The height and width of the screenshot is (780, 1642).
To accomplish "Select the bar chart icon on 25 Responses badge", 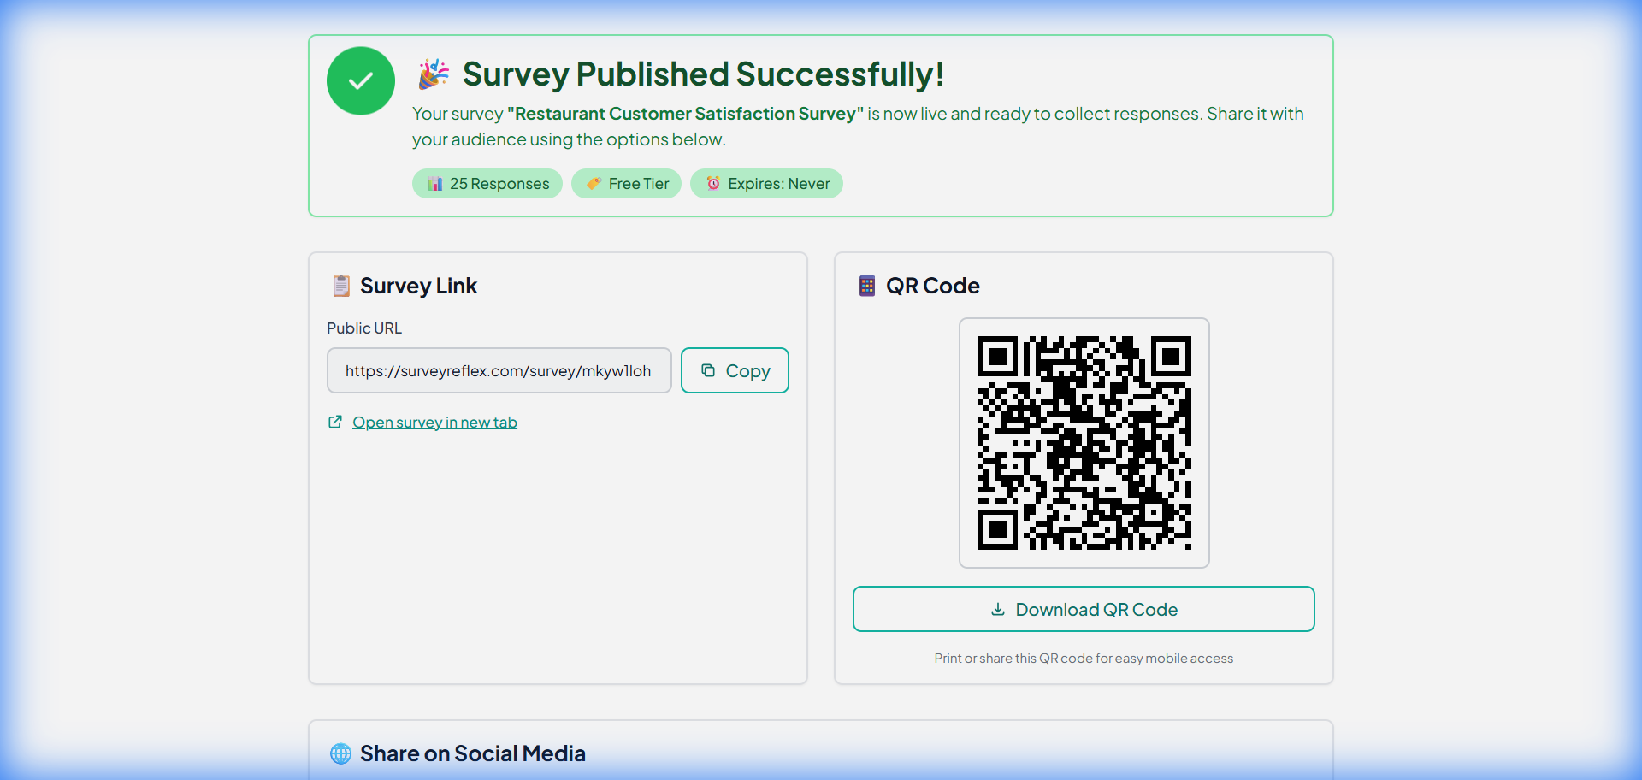I will pyautogui.click(x=436, y=183).
